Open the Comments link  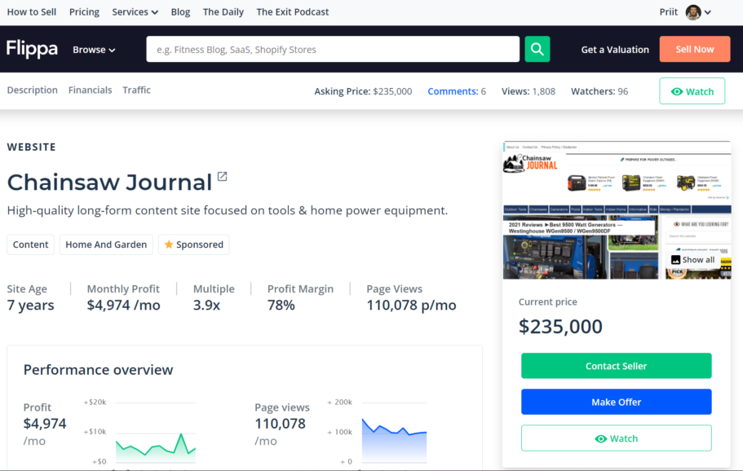pos(453,91)
